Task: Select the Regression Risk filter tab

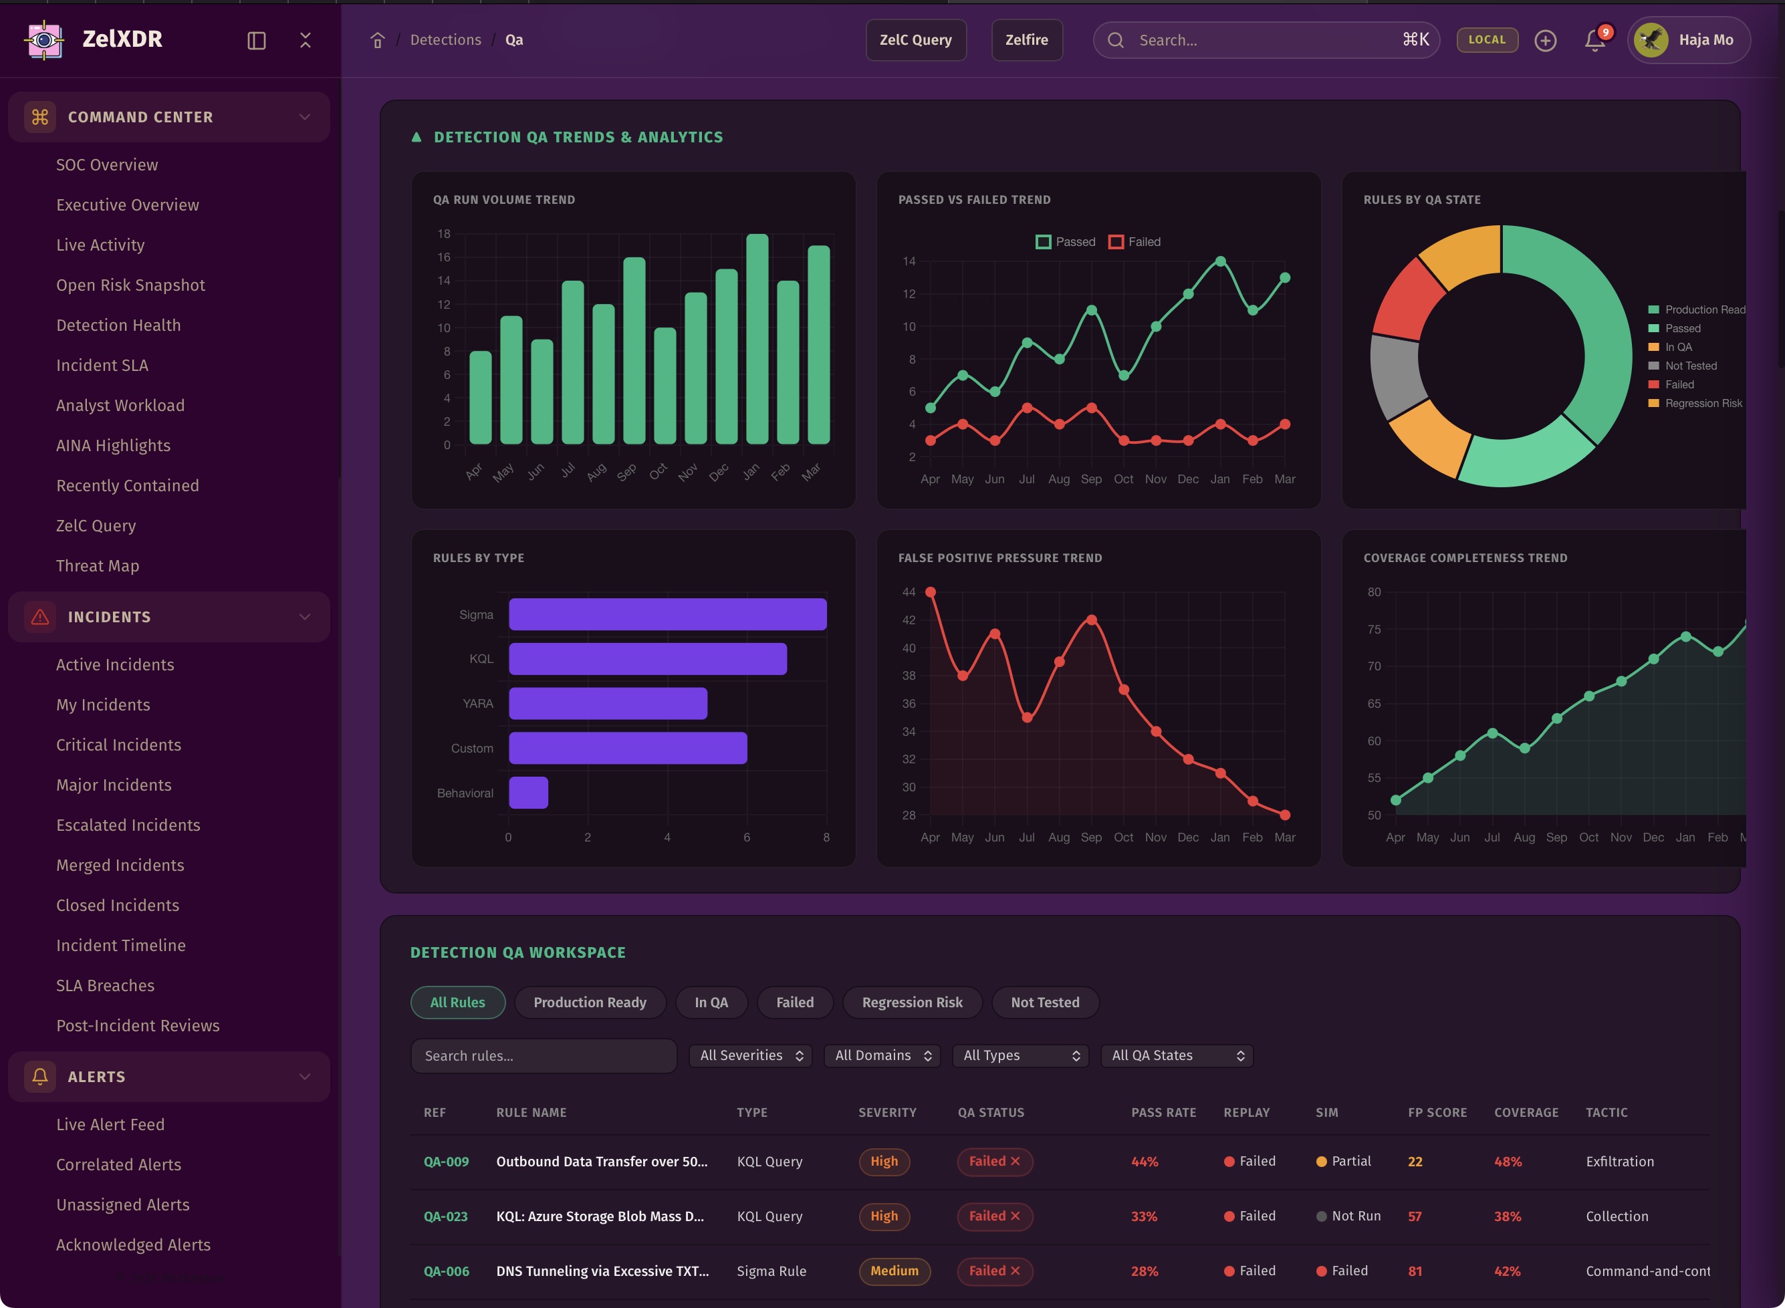Action: (911, 1003)
